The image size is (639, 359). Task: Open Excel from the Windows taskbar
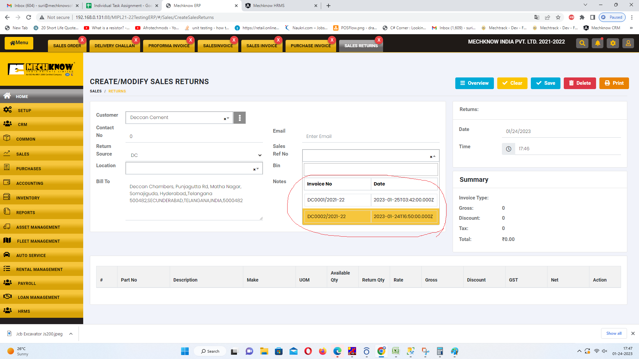(x=396, y=351)
